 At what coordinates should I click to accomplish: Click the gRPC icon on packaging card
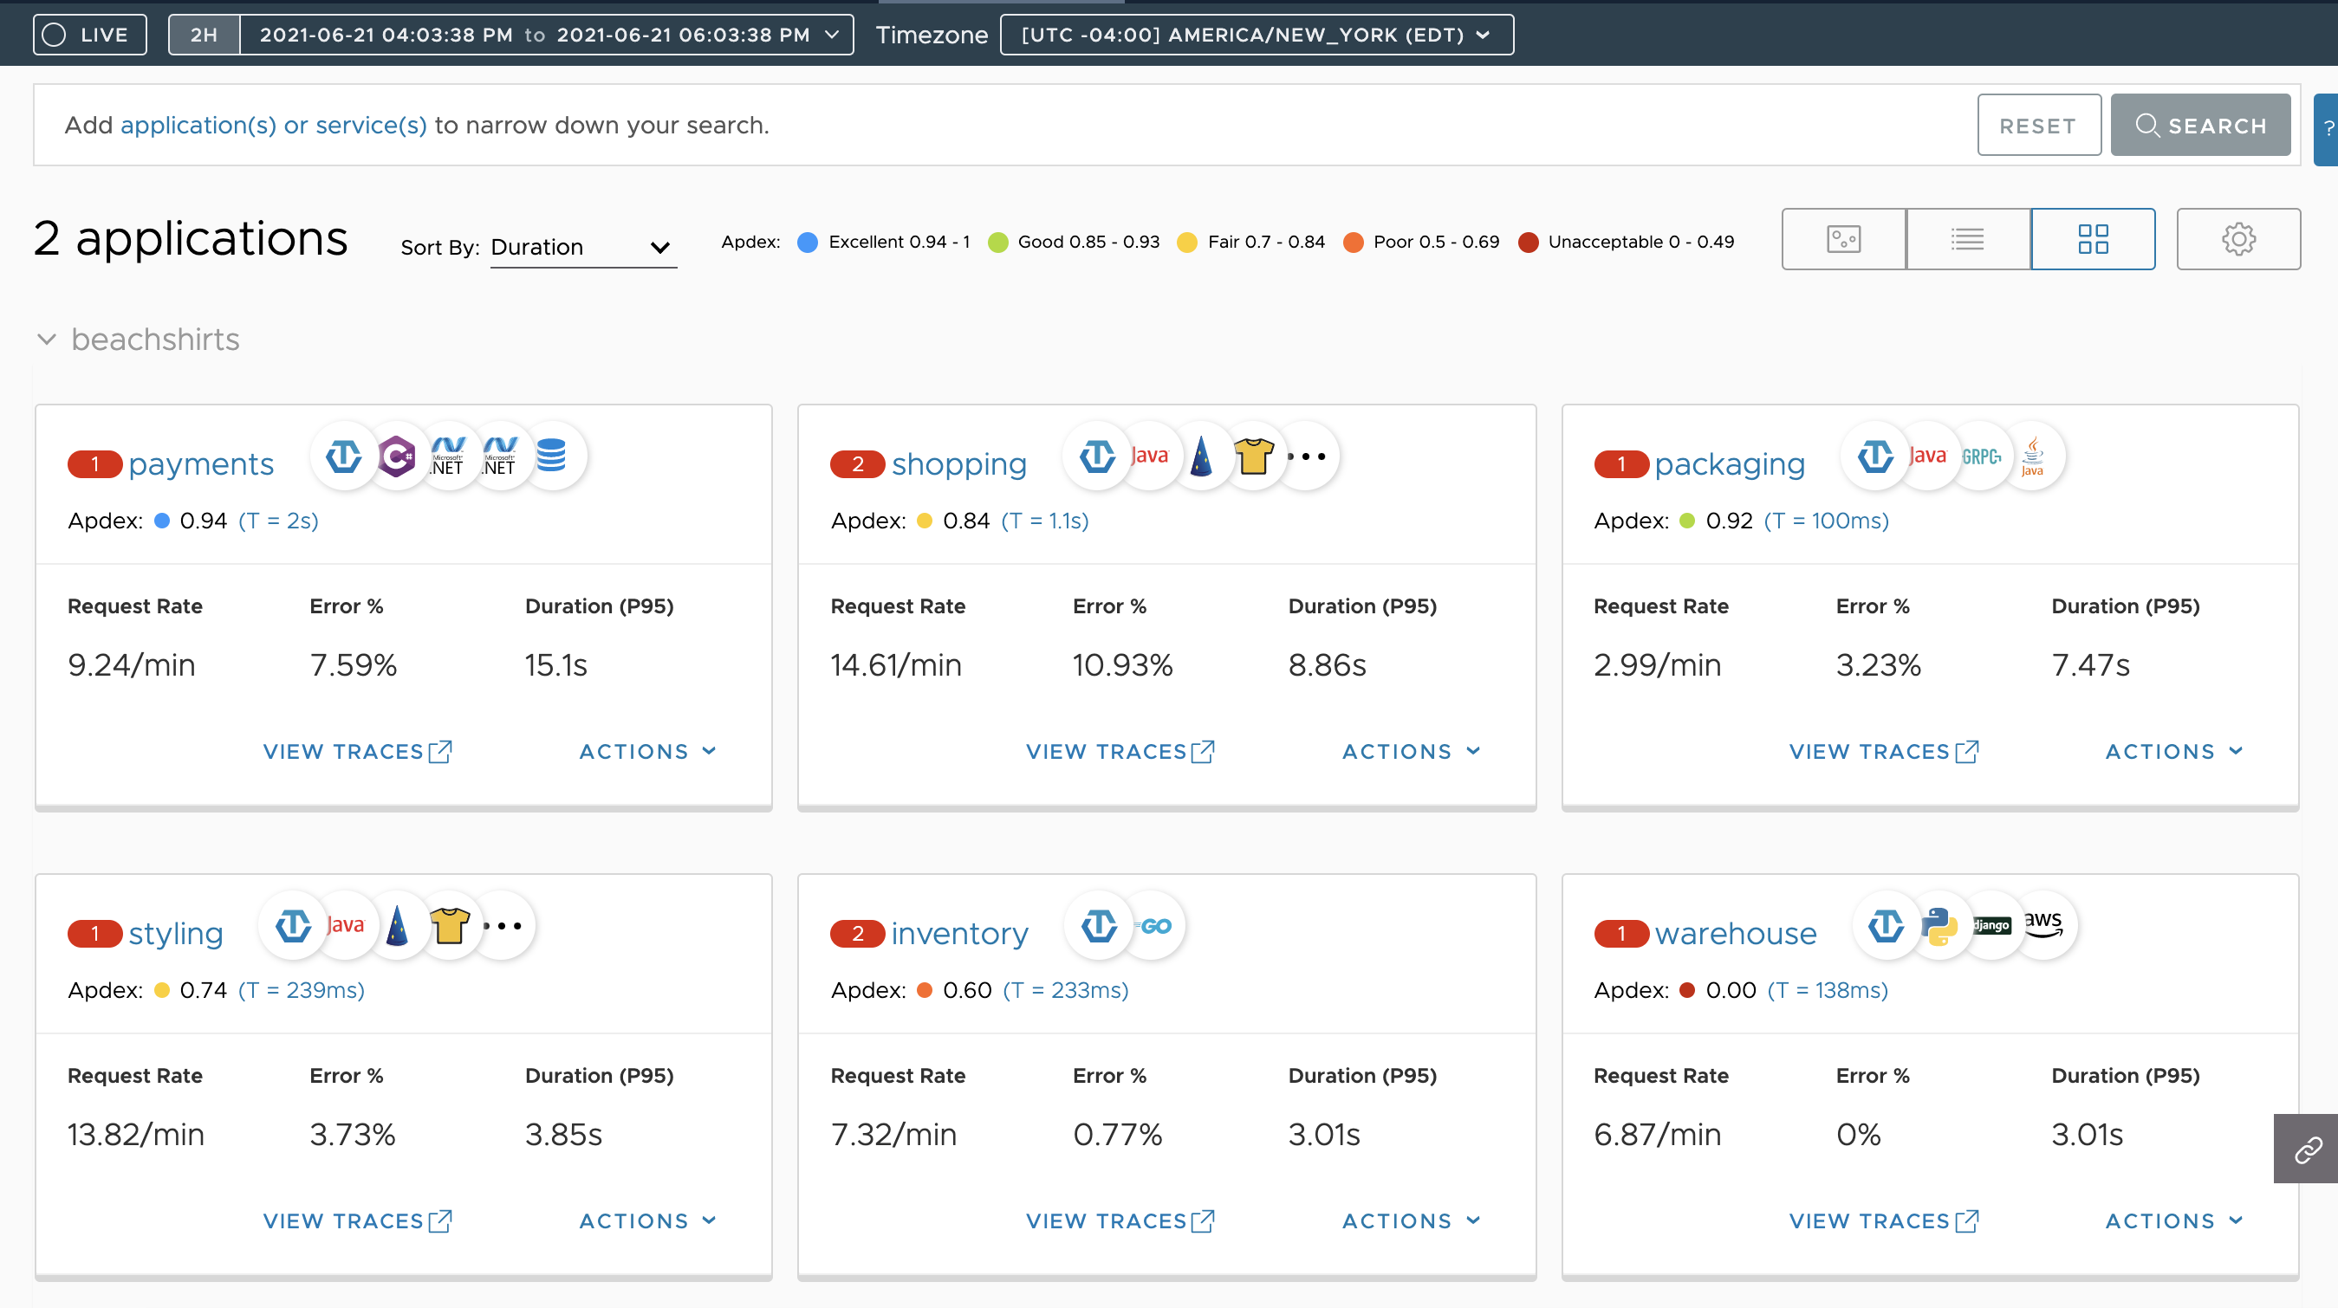[1980, 457]
